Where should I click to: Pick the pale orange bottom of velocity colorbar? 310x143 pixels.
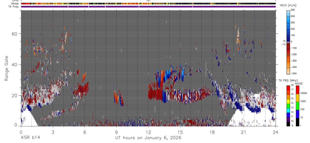[x=289, y=71]
